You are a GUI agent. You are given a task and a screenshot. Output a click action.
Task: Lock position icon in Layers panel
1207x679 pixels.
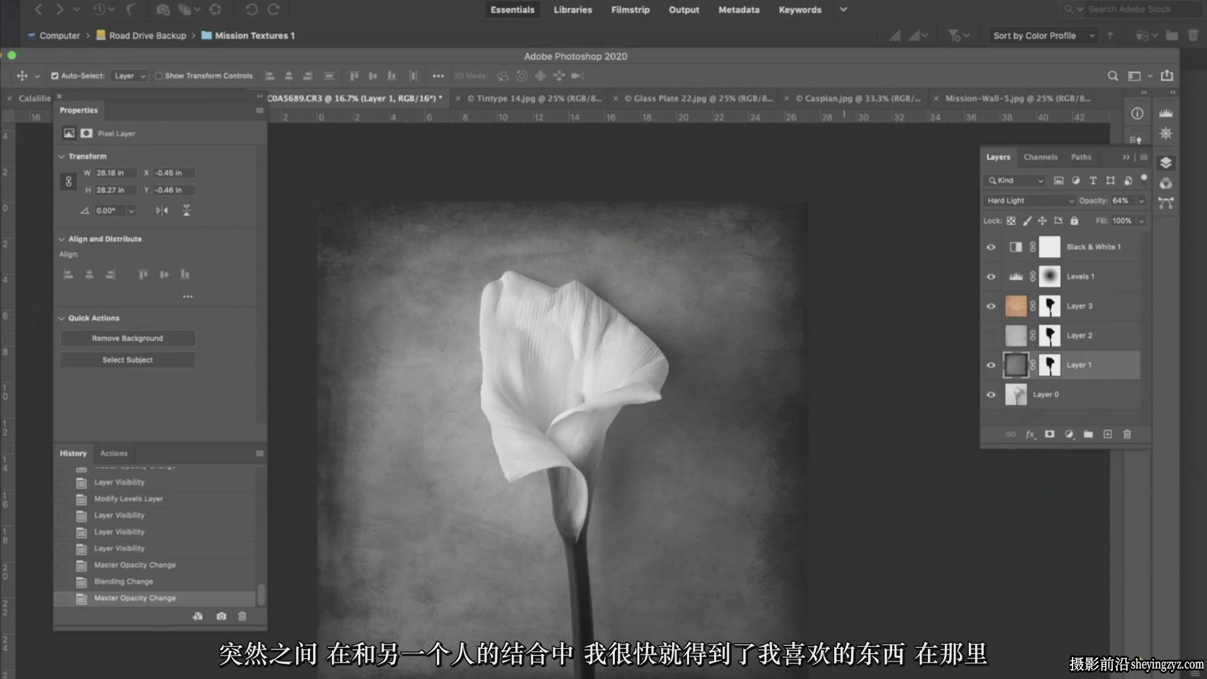pyautogui.click(x=1042, y=221)
